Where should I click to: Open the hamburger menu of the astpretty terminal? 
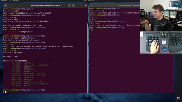coord(73,5)
